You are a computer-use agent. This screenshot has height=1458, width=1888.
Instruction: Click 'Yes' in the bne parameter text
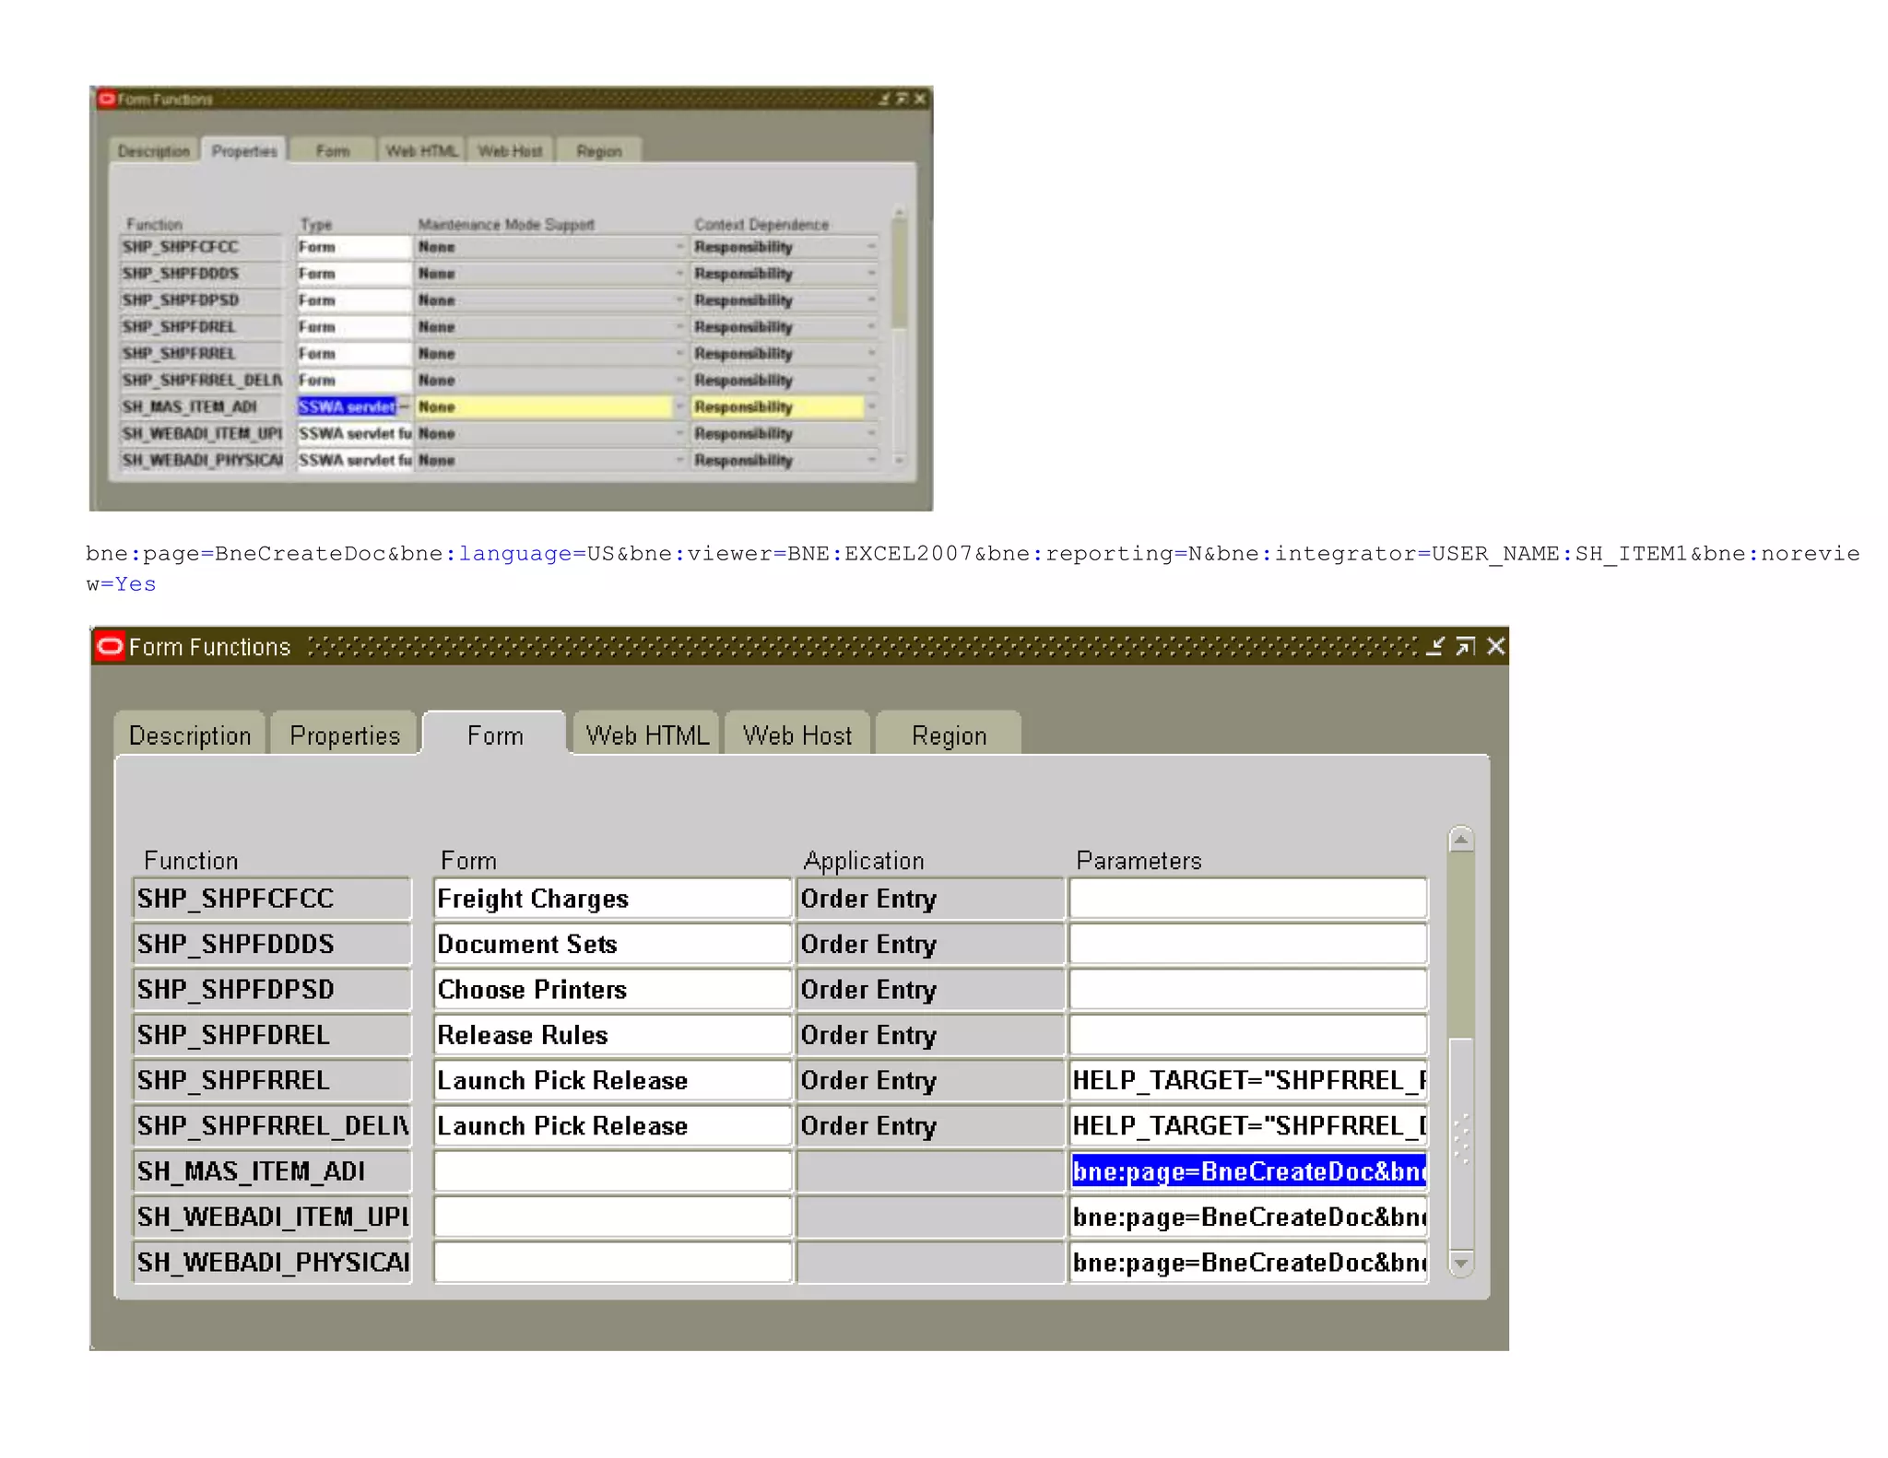136,584
